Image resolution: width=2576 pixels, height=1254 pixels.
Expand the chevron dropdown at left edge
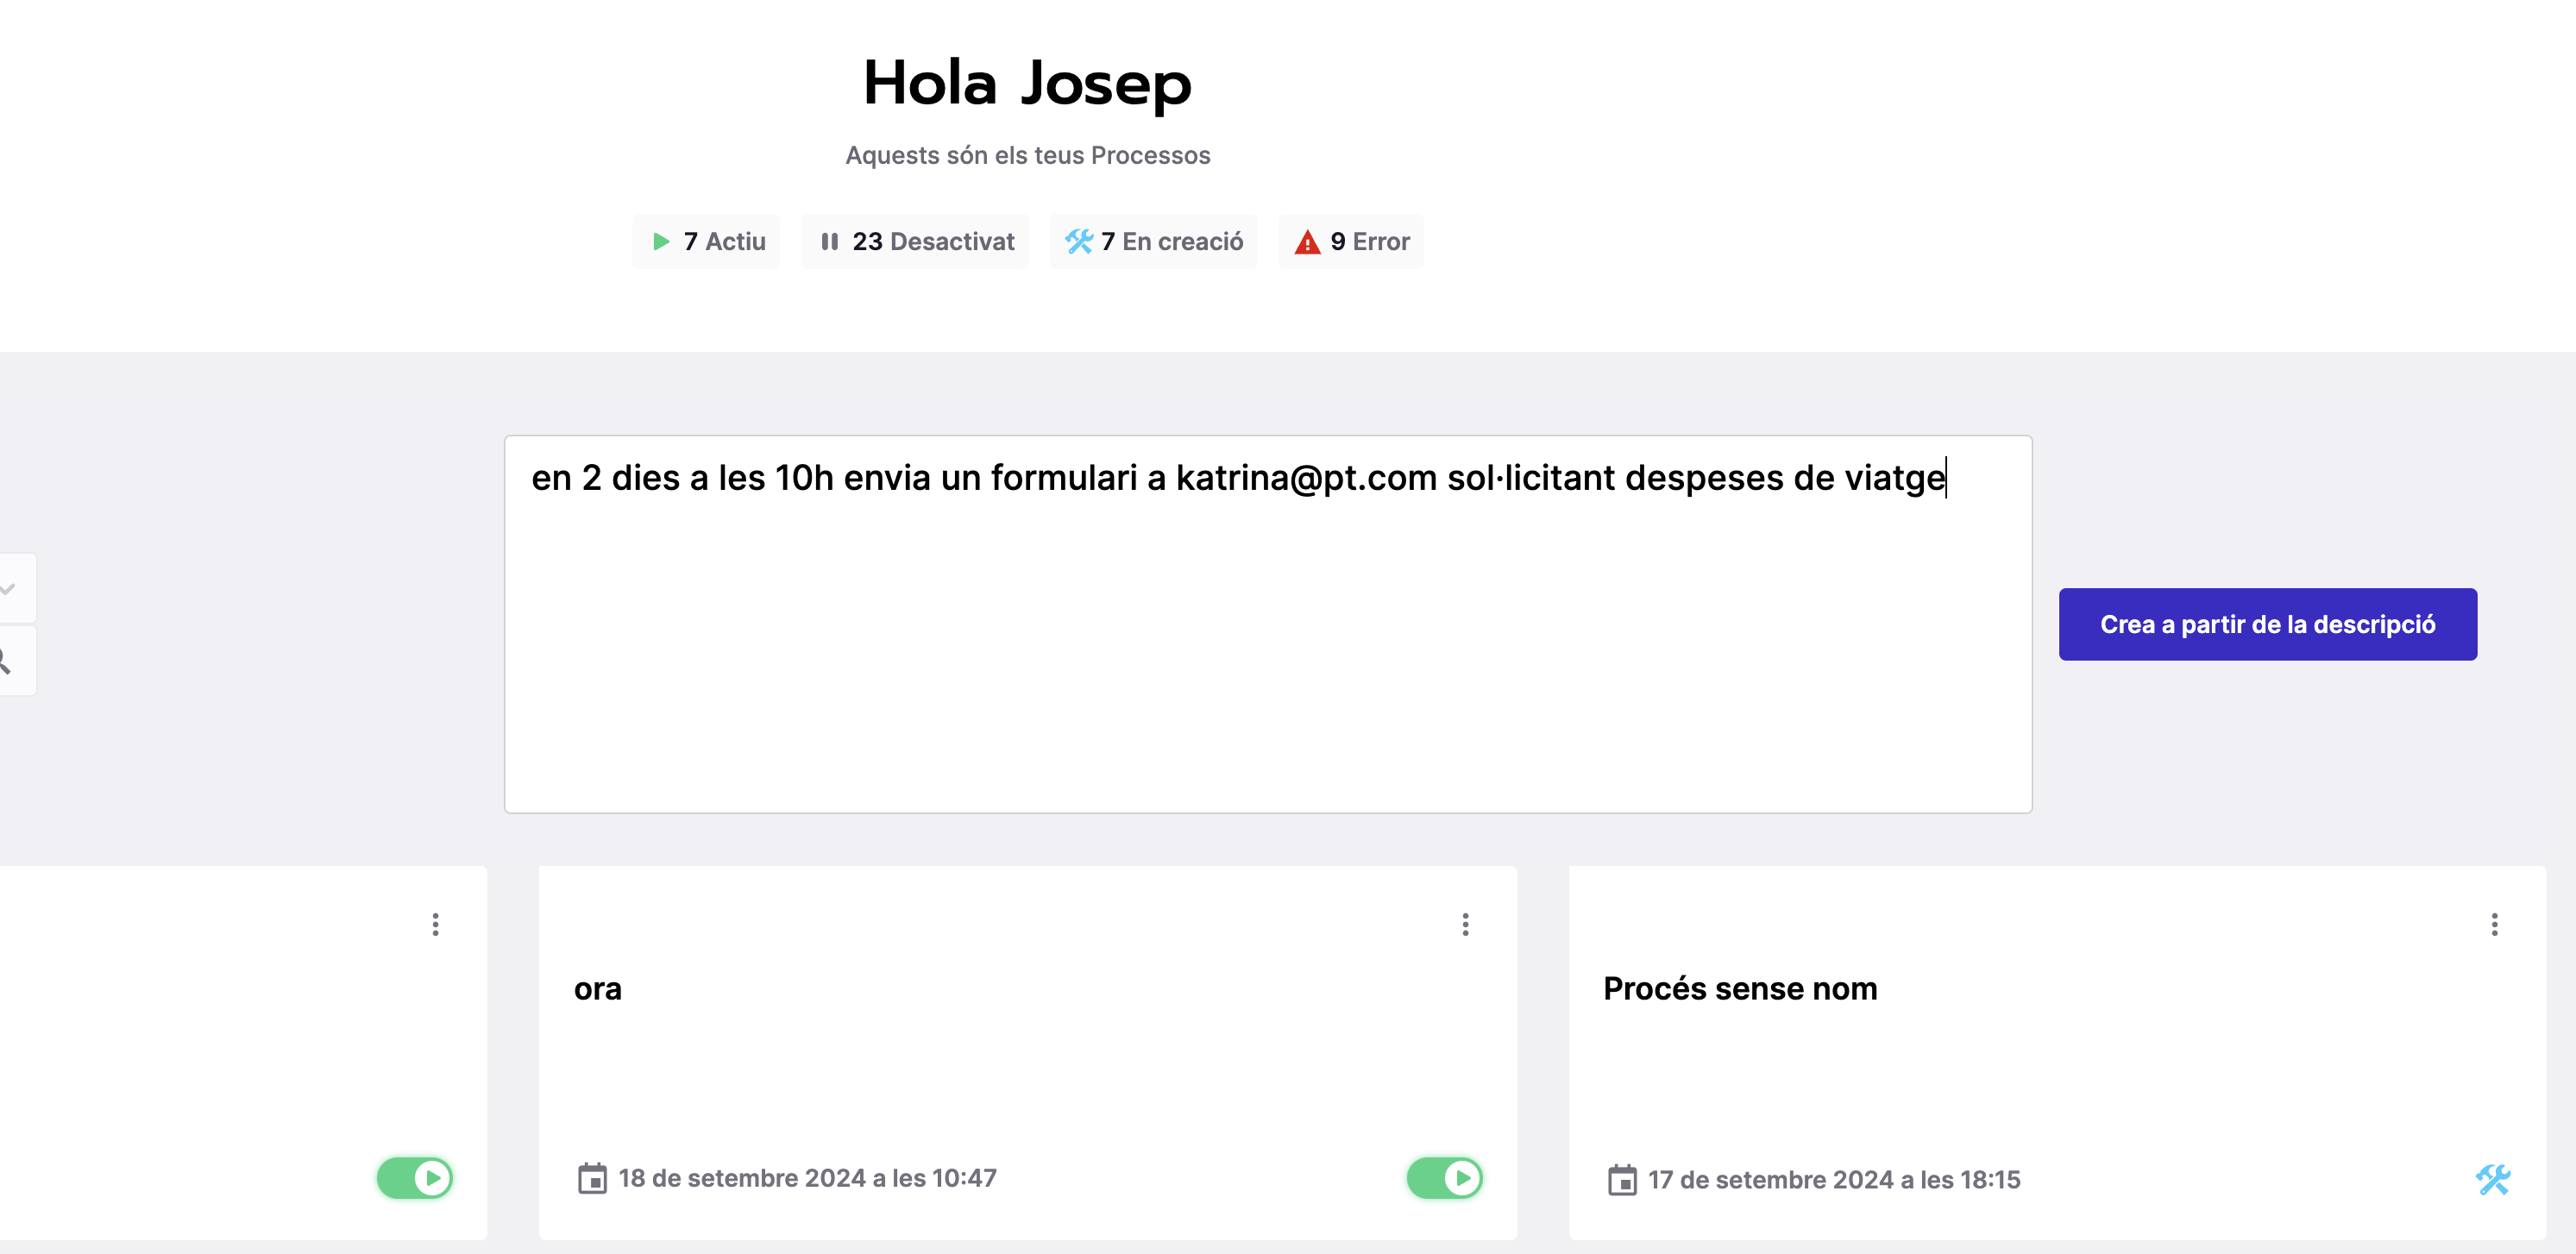(8, 589)
